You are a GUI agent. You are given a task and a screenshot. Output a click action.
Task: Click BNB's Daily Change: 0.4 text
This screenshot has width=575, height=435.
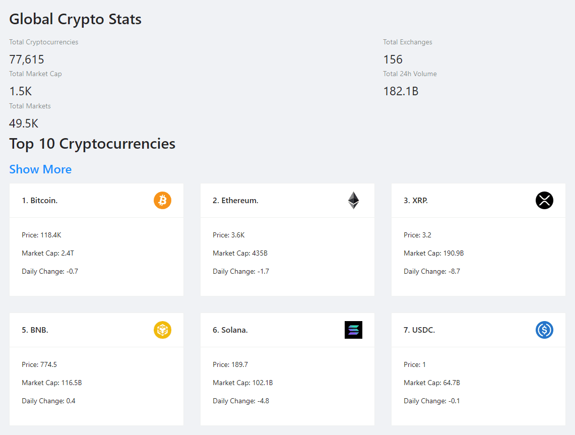[48, 401]
